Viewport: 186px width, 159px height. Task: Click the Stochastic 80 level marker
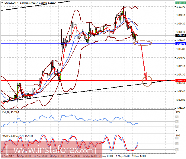point(177,138)
